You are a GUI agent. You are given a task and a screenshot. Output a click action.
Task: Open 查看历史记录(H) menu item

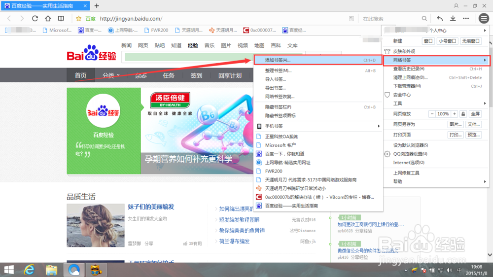pos(436,69)
